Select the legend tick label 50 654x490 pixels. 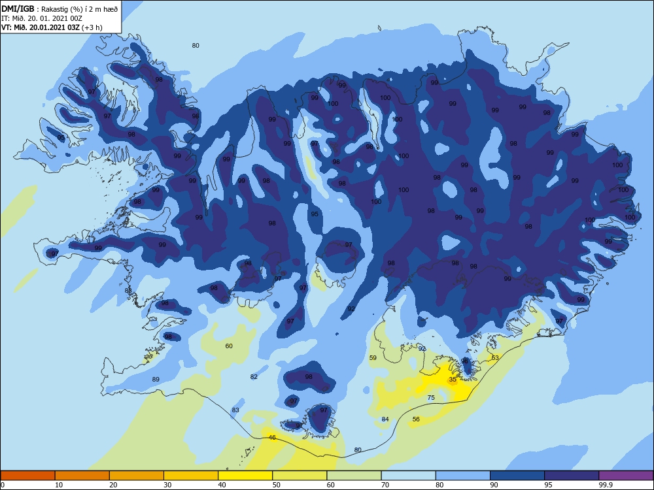coord(276,485)
